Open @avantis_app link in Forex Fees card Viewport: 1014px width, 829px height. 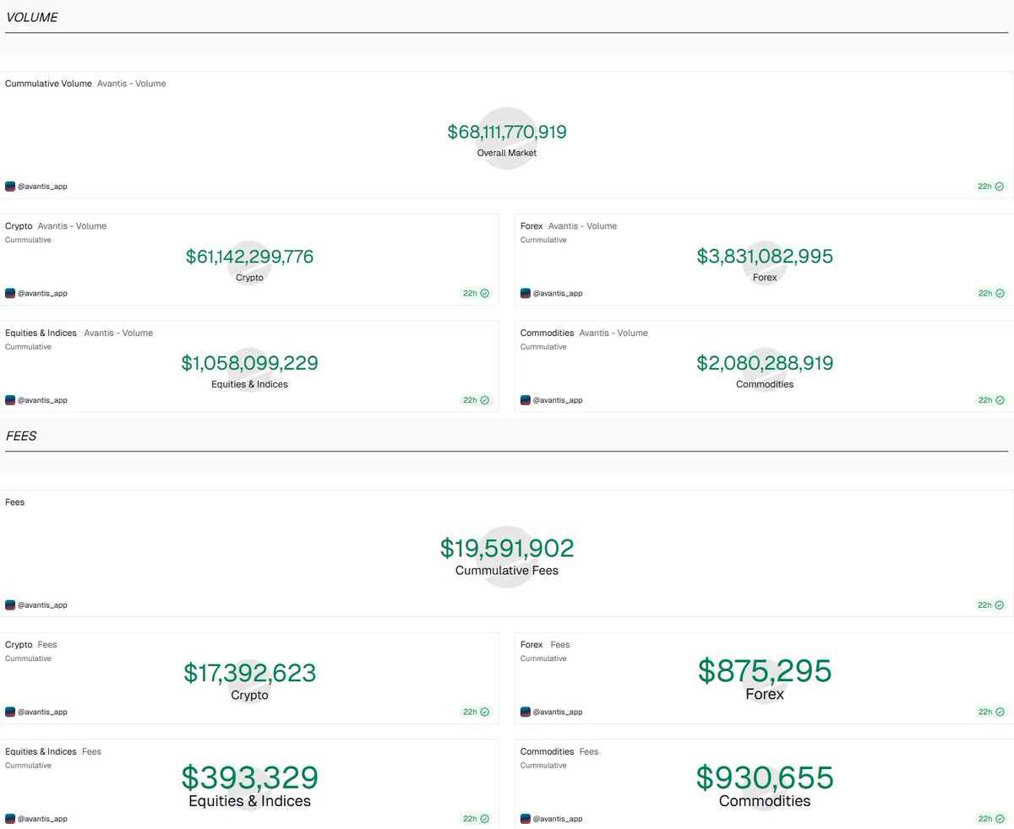(x=558, y=712)
